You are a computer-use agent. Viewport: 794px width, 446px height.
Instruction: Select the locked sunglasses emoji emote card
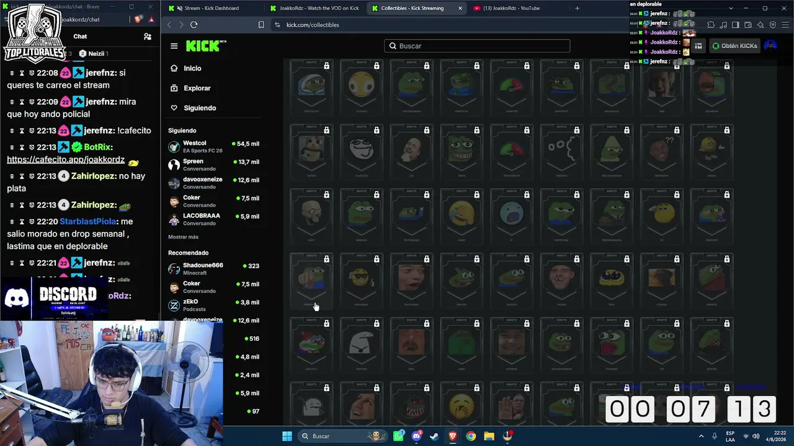pos(362,281)
